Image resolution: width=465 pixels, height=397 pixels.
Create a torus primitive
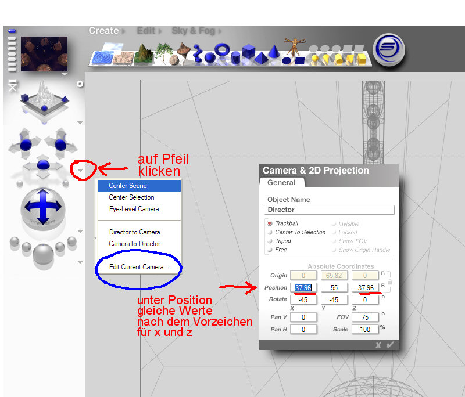click(x=222, y=49)
